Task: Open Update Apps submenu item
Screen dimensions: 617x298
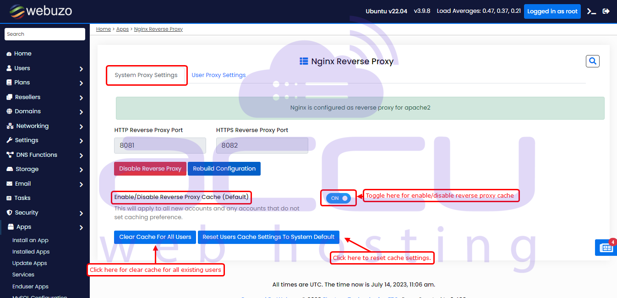Action: [x=29, y=263]
